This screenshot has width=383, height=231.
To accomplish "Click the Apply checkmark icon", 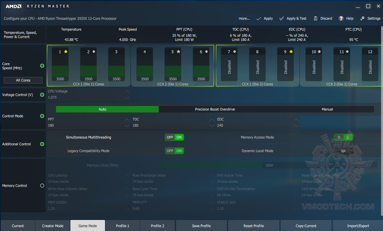I will (259, 19).
